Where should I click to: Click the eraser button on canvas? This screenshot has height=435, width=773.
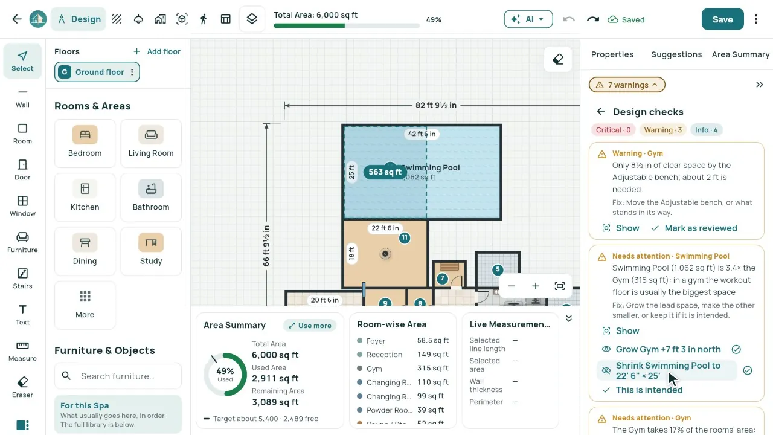click(558, 59)
